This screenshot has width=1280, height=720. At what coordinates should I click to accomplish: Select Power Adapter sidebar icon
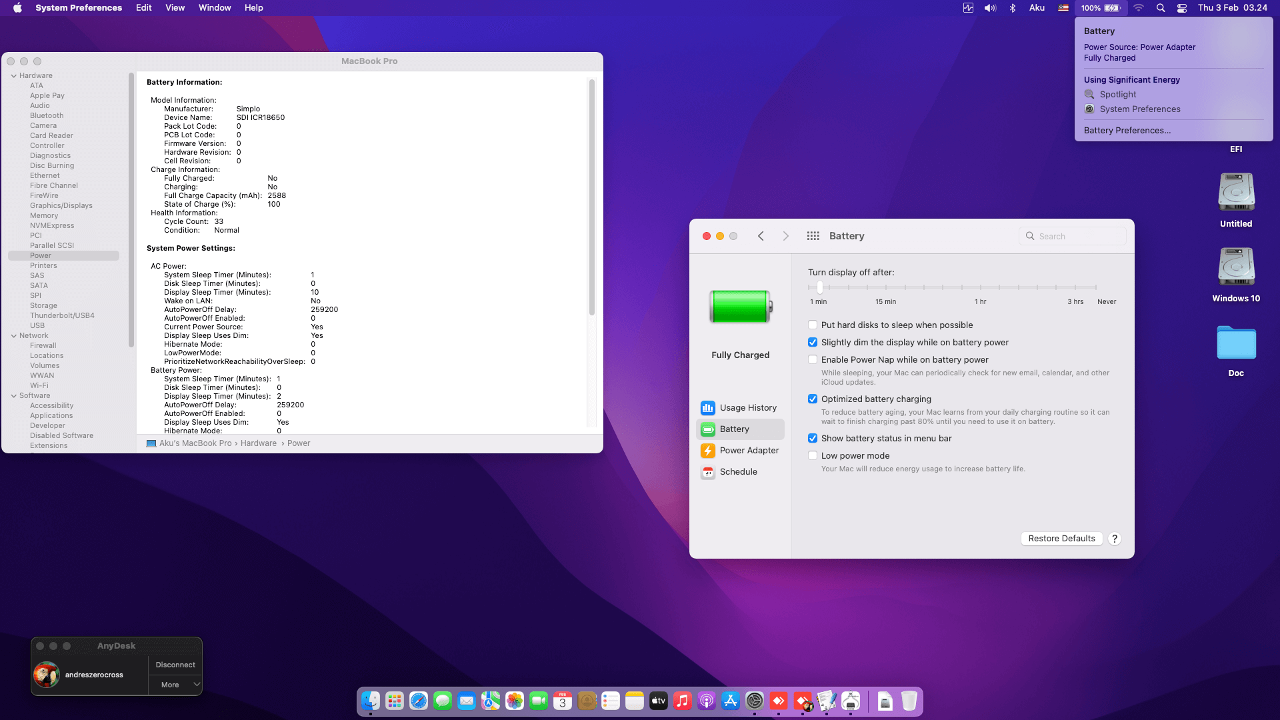[x=707, y=451]
